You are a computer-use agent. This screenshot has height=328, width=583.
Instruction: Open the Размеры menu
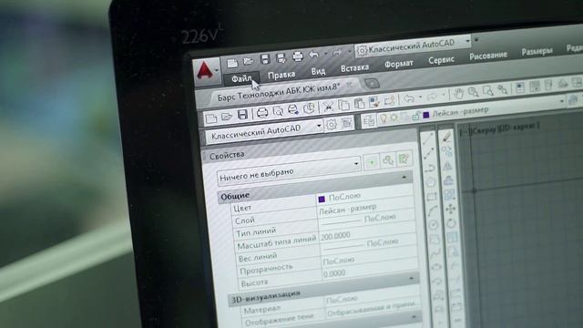[x=537, y=51]
